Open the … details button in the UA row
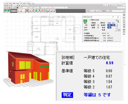This screenshot has width=128, height=104. click(116, 25)
